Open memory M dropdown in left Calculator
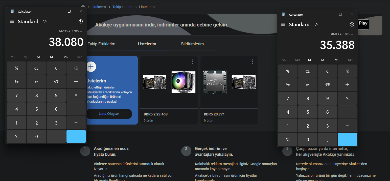This screenshot has width=390, height=181. click(x=79, y=57)
